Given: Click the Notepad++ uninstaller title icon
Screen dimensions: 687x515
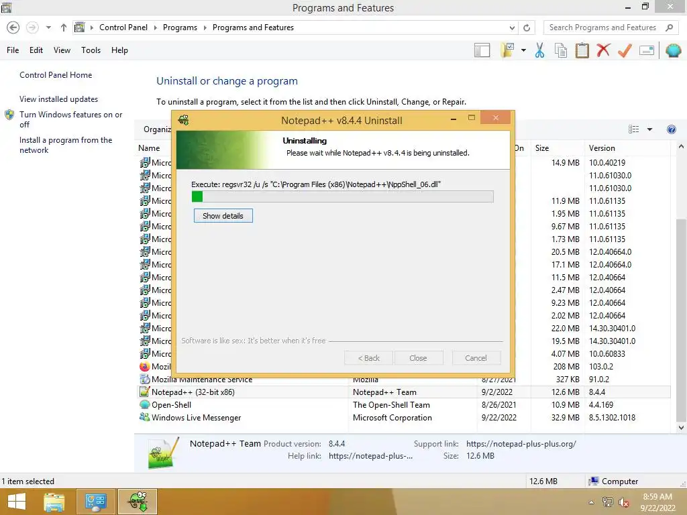Looking at the screenshot, I should pyautogui.click(x=184, y=119).
